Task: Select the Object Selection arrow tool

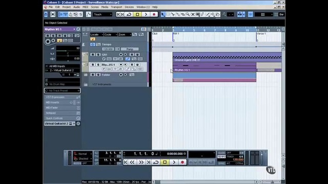Action: point(163,14)
